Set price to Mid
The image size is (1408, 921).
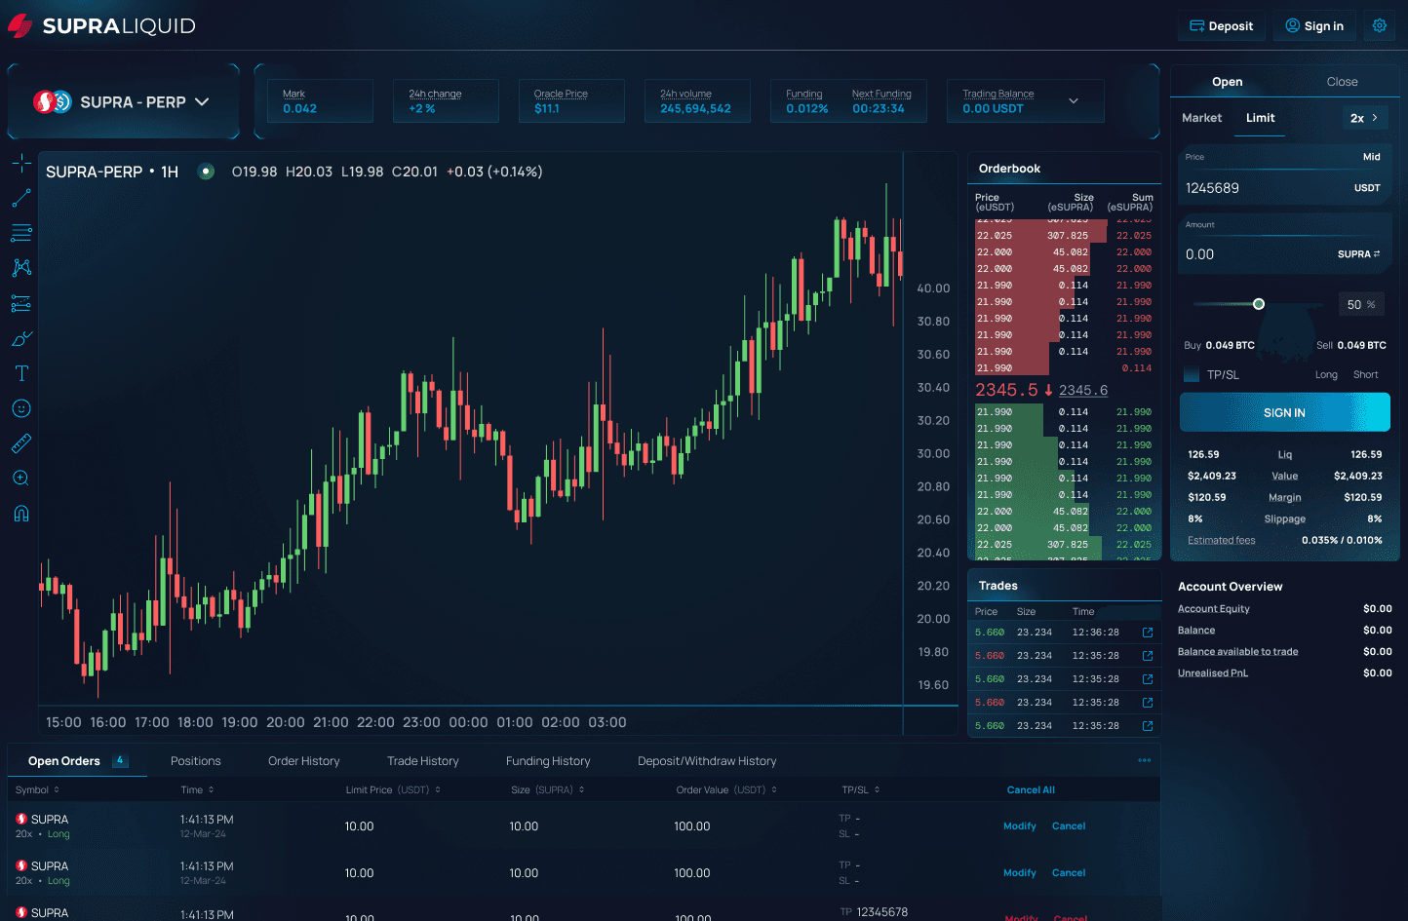(x=1372, y=157)
